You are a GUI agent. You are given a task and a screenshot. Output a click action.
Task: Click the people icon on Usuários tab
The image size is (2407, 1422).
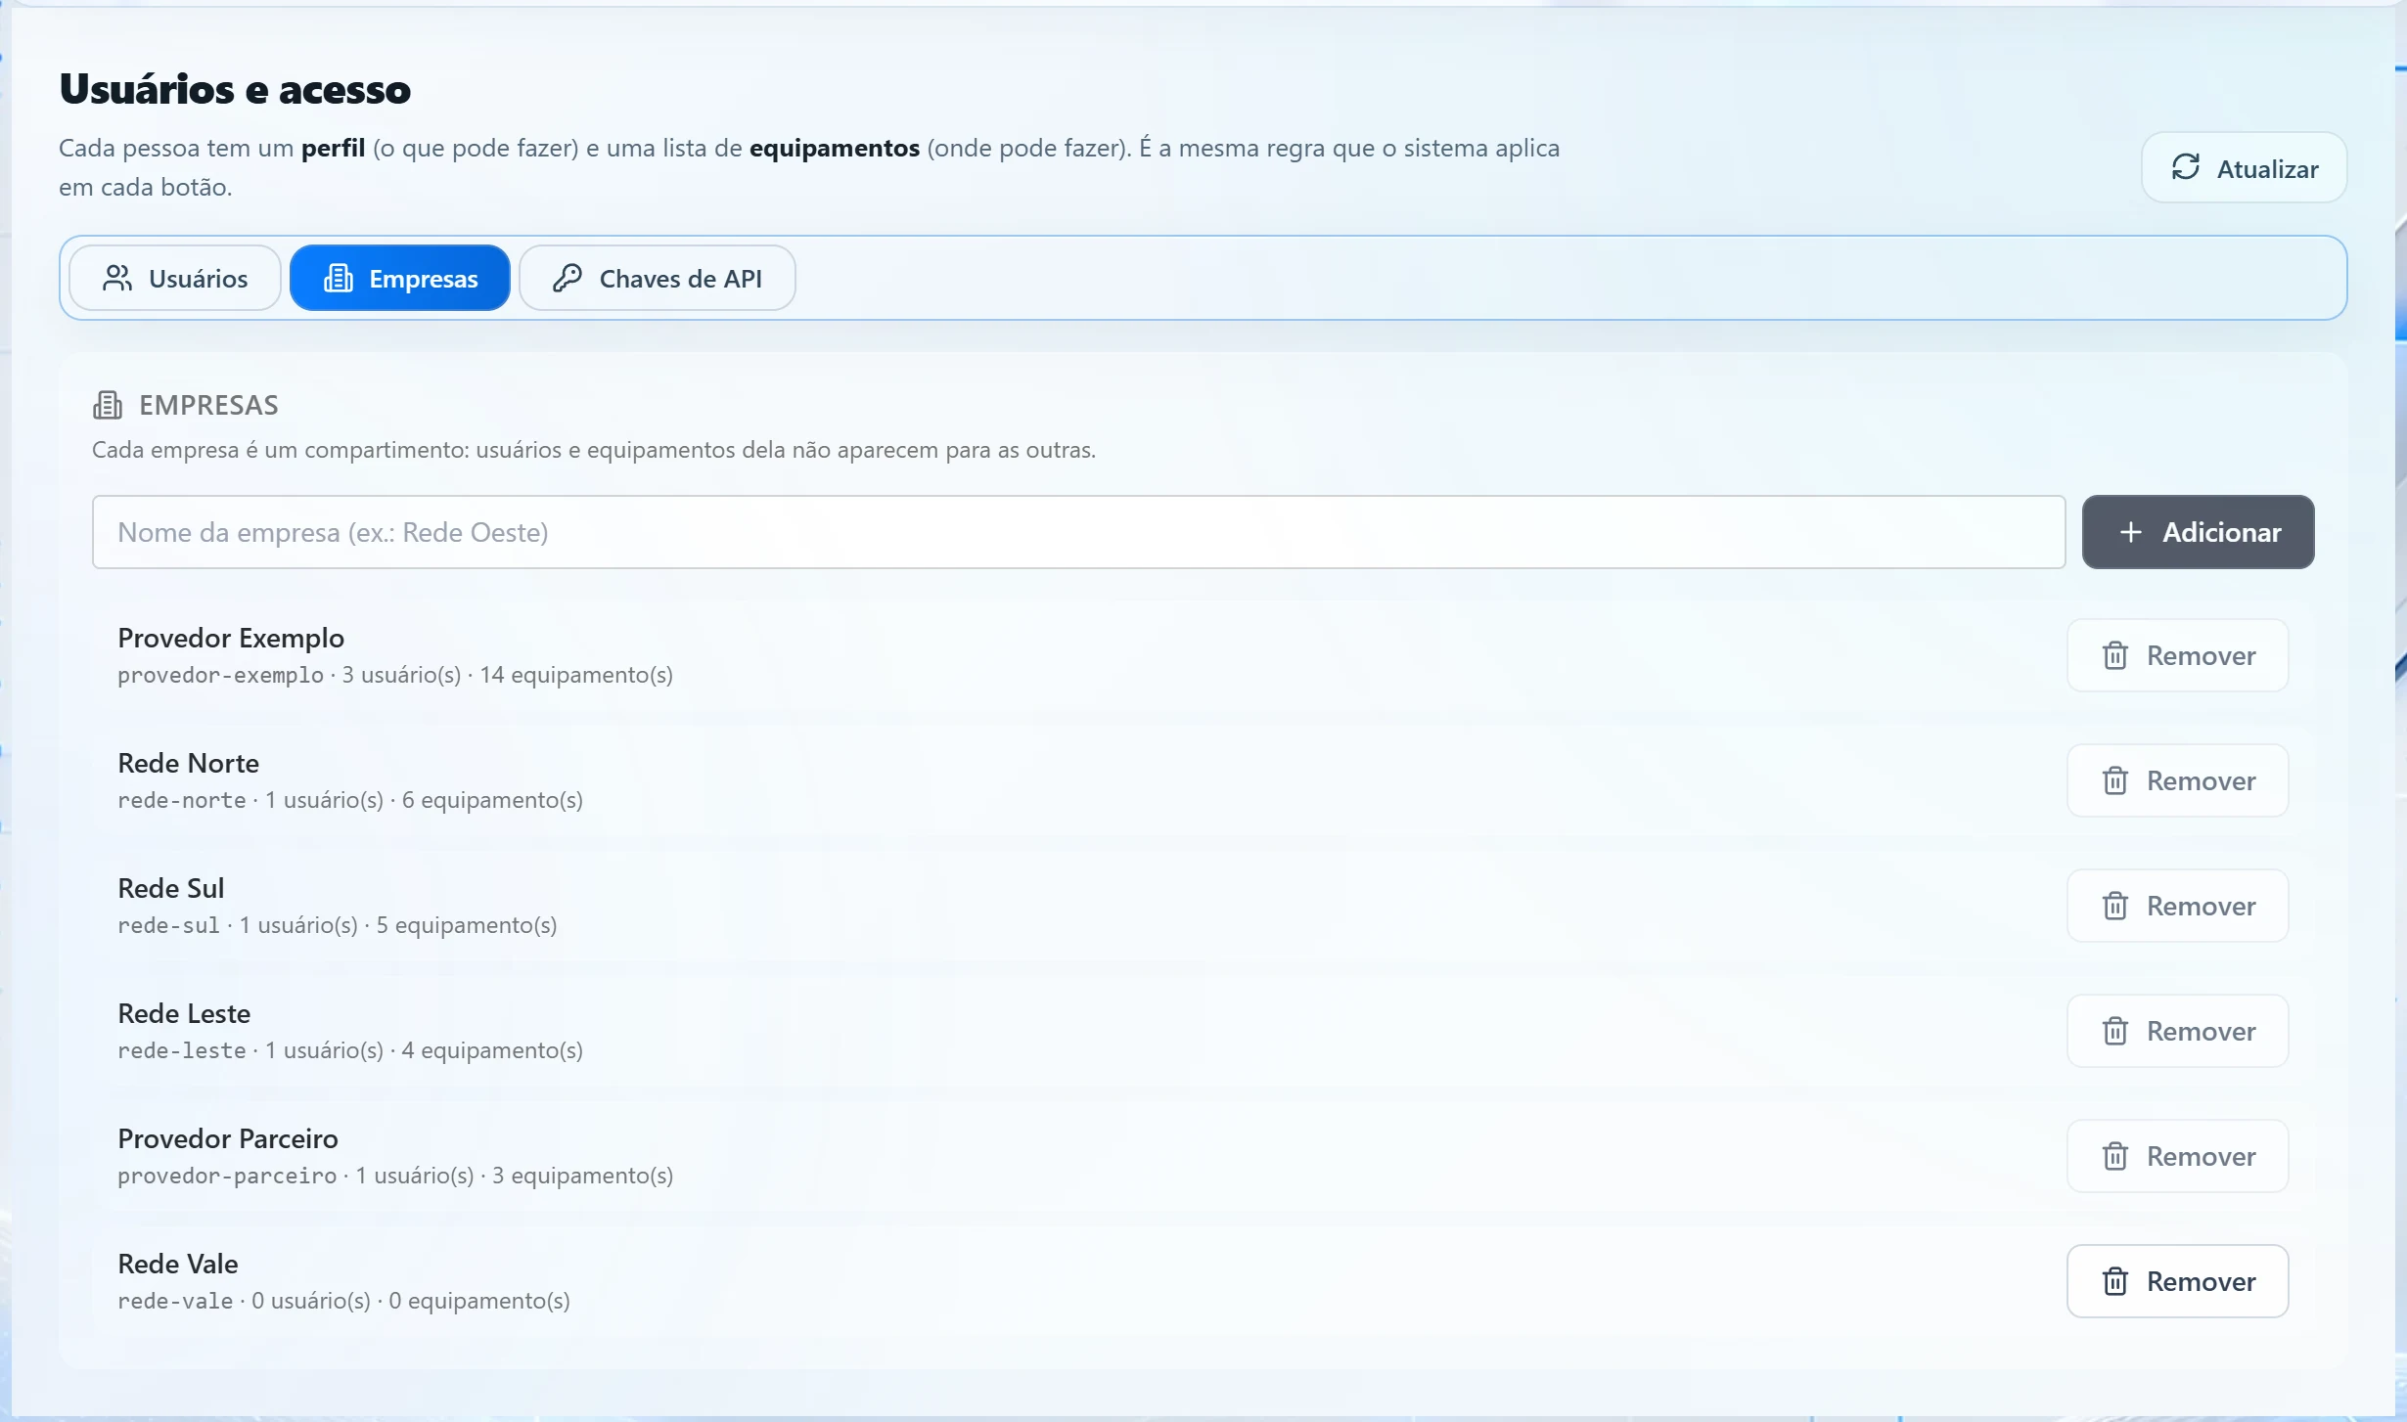[x=117, y=279]
